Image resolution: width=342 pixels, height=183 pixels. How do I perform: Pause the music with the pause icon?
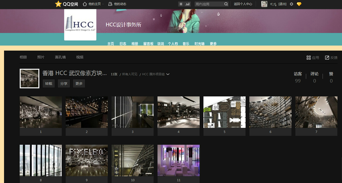coord(181,4)
